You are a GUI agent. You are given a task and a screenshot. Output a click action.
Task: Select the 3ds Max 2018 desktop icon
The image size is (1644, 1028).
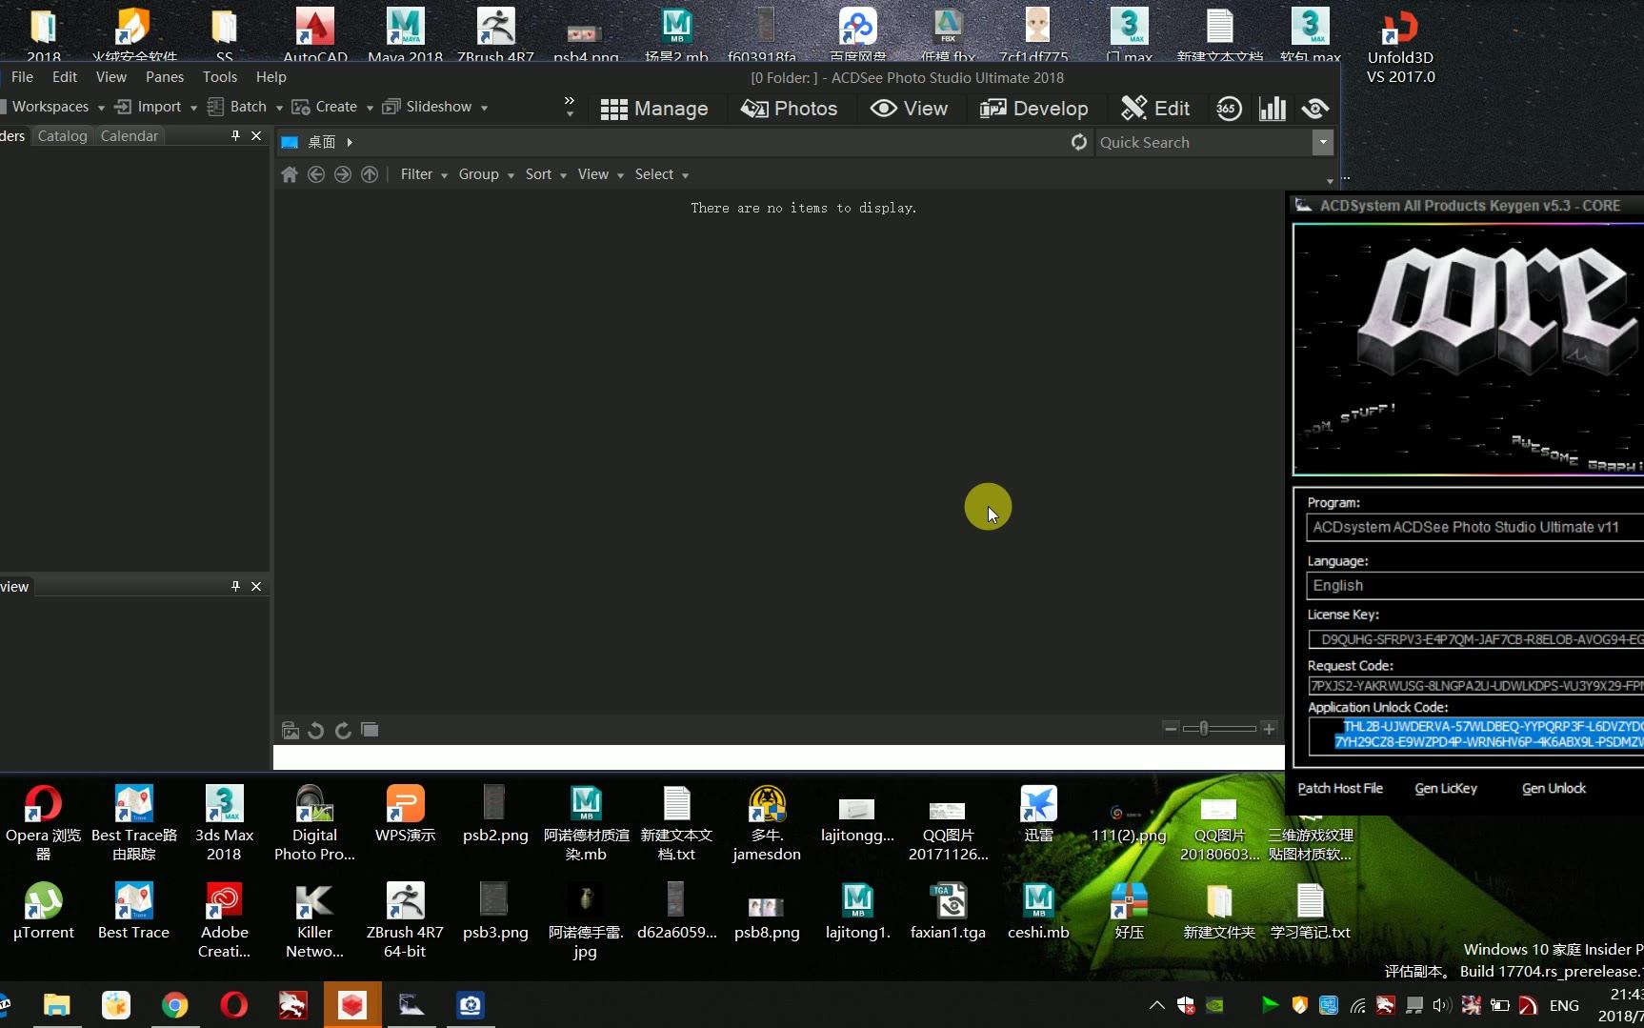coord(224,823)
